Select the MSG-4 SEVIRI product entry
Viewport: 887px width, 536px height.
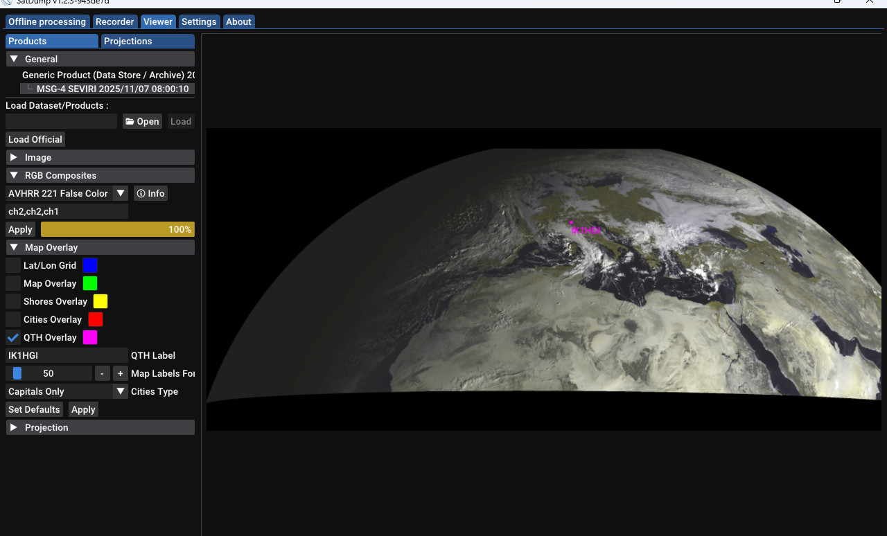(112, 89)
